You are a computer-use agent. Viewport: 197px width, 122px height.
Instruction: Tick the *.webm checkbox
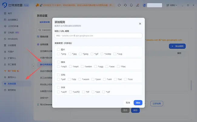click(82, 67)
